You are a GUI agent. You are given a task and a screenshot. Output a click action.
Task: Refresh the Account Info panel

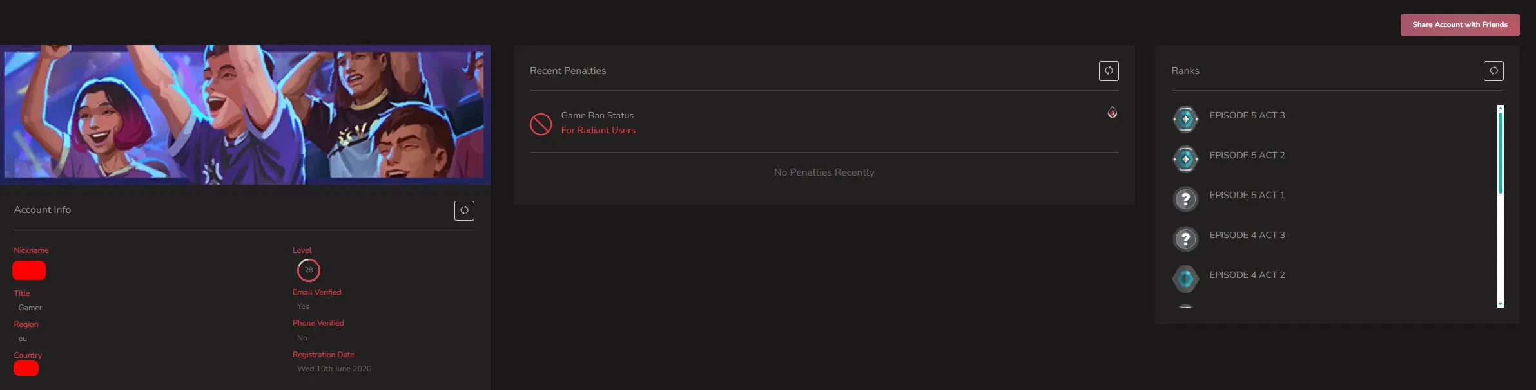coord(464,210)
